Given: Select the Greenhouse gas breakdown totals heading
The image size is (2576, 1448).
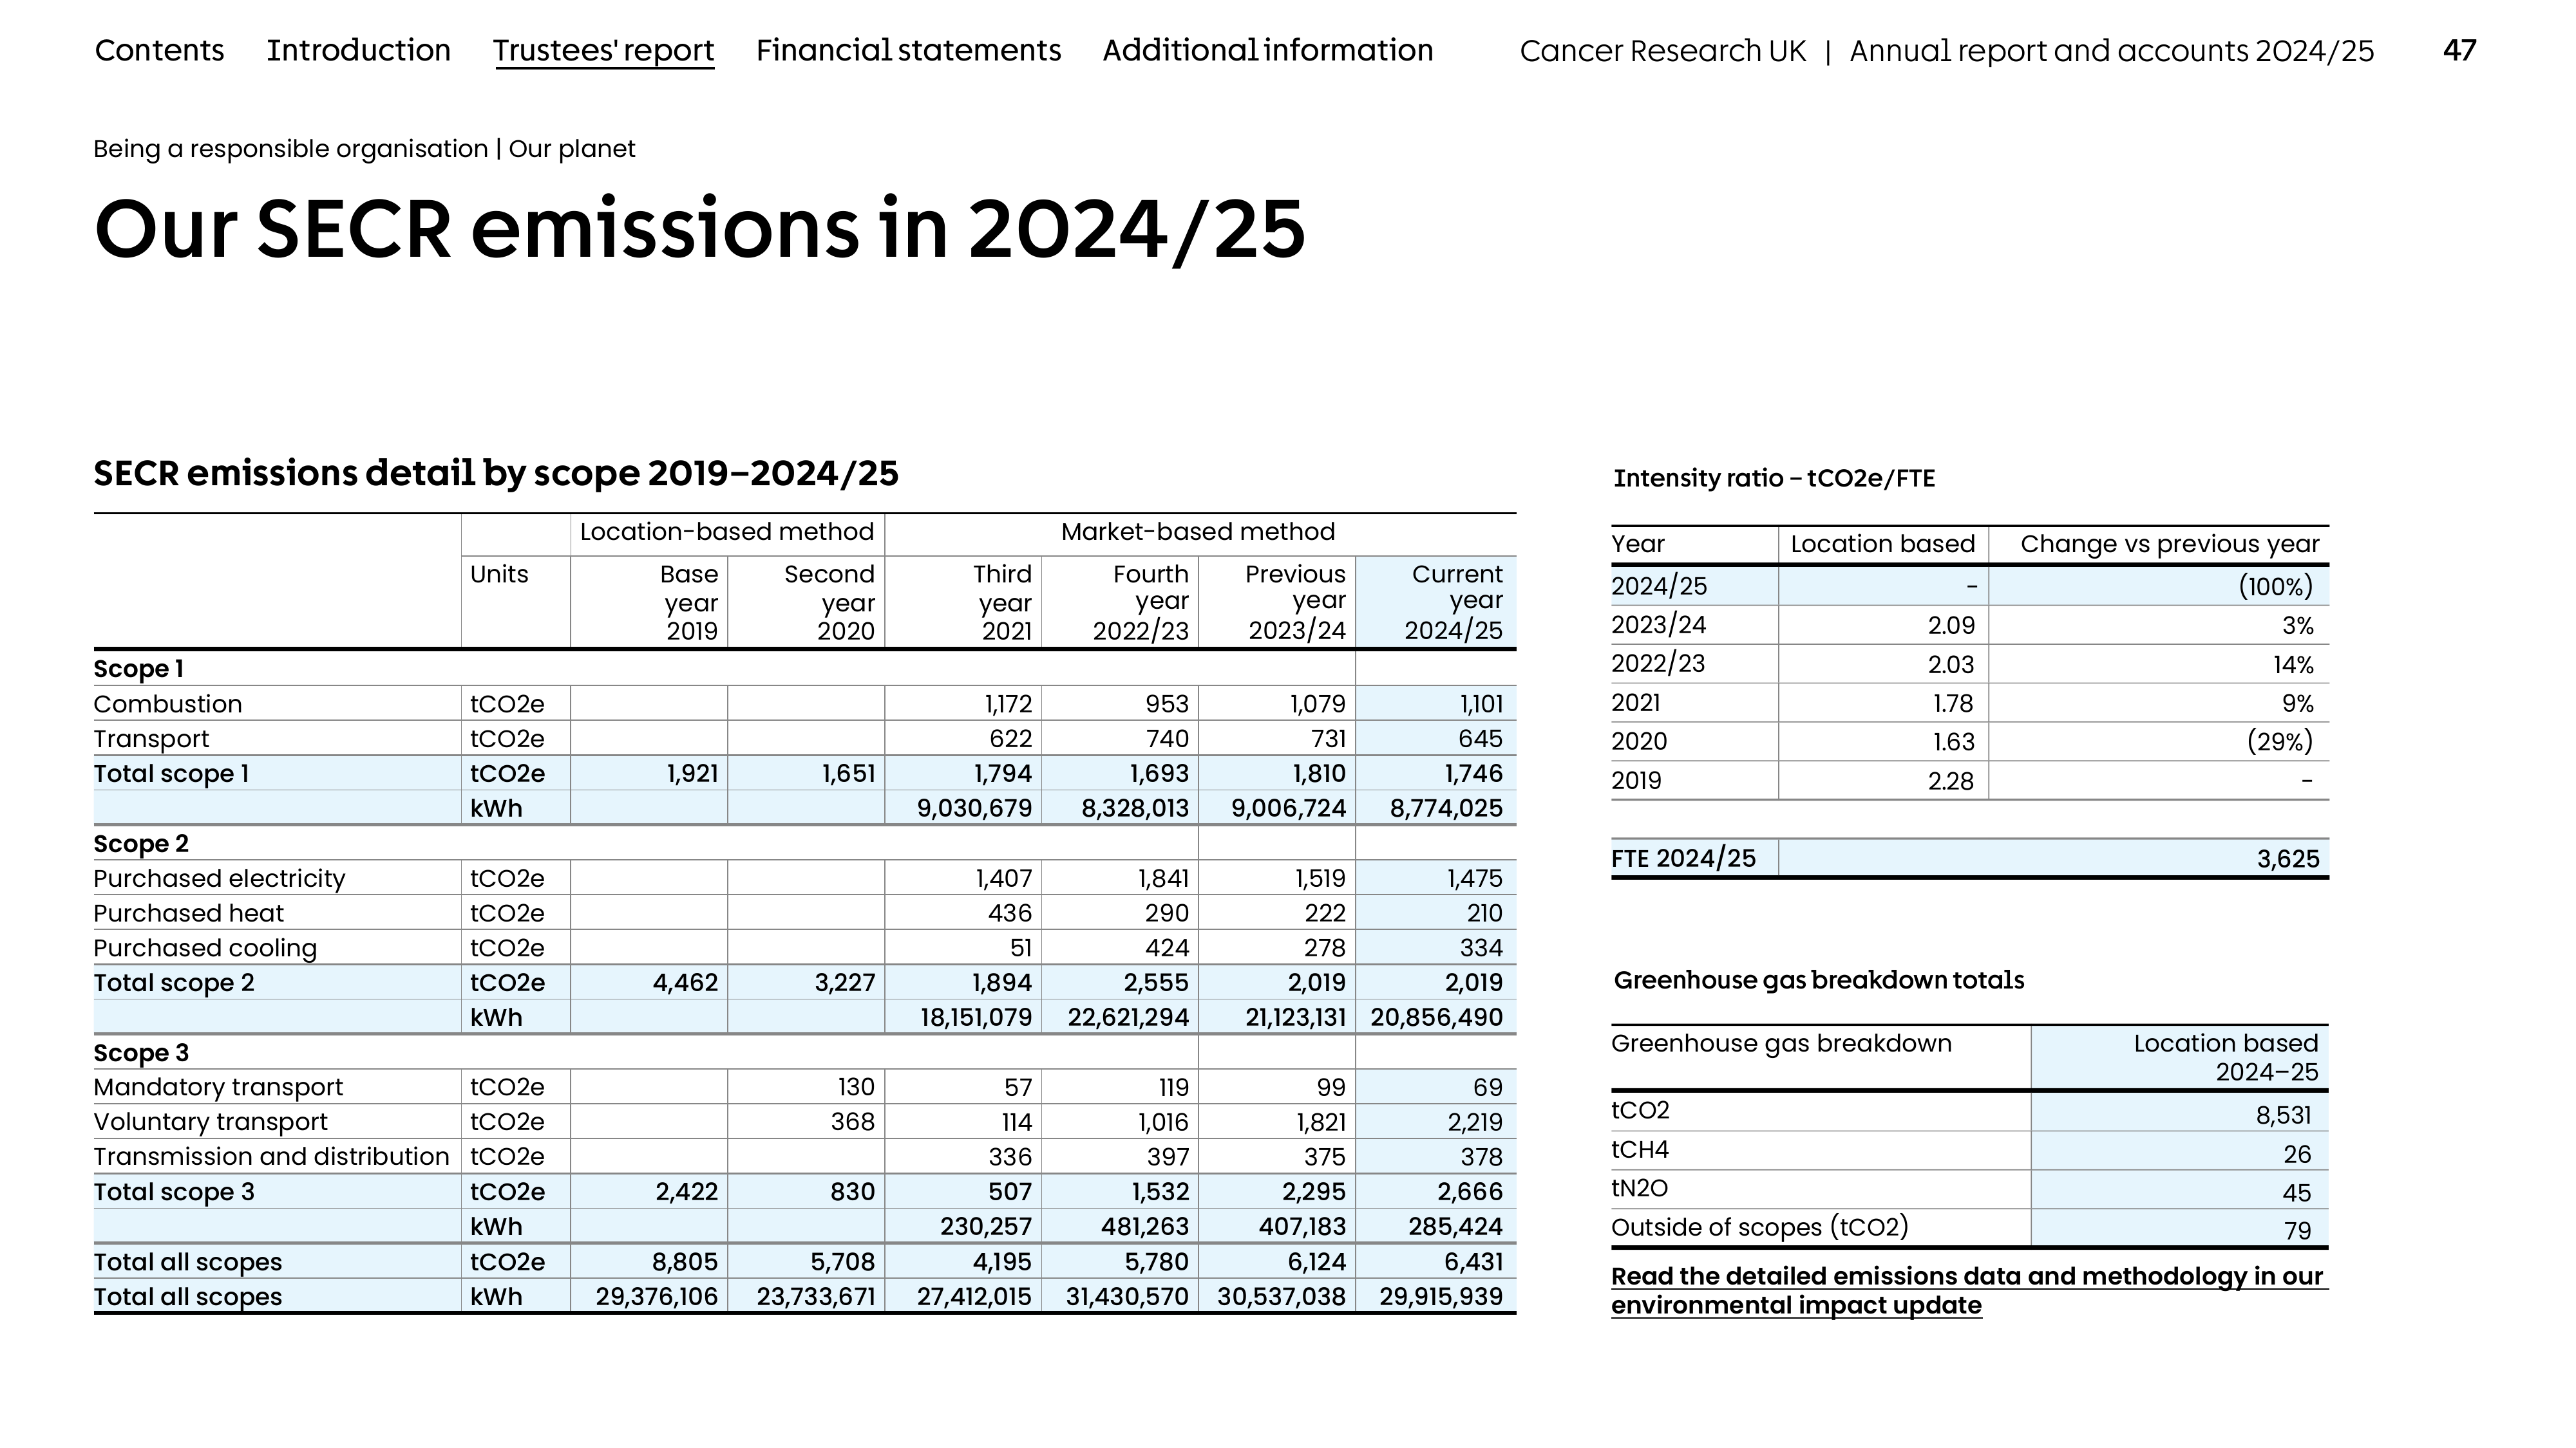Looking at the screenshot, I should pos(1819,980).
